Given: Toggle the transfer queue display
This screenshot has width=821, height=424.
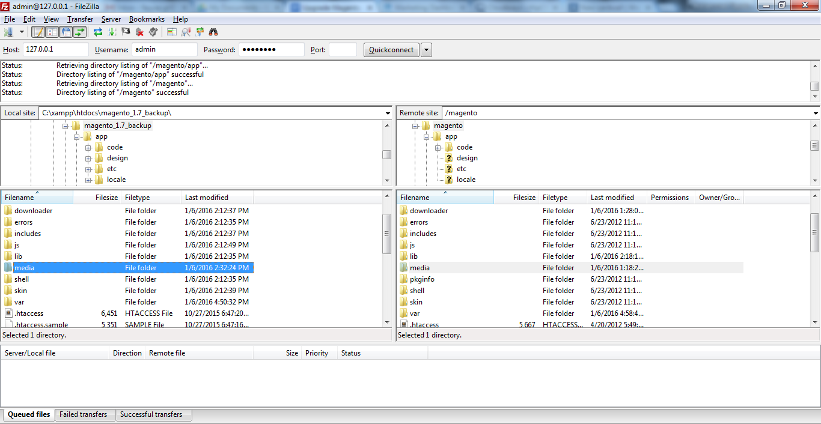Looking at the screenshot, I should point(79,32).
